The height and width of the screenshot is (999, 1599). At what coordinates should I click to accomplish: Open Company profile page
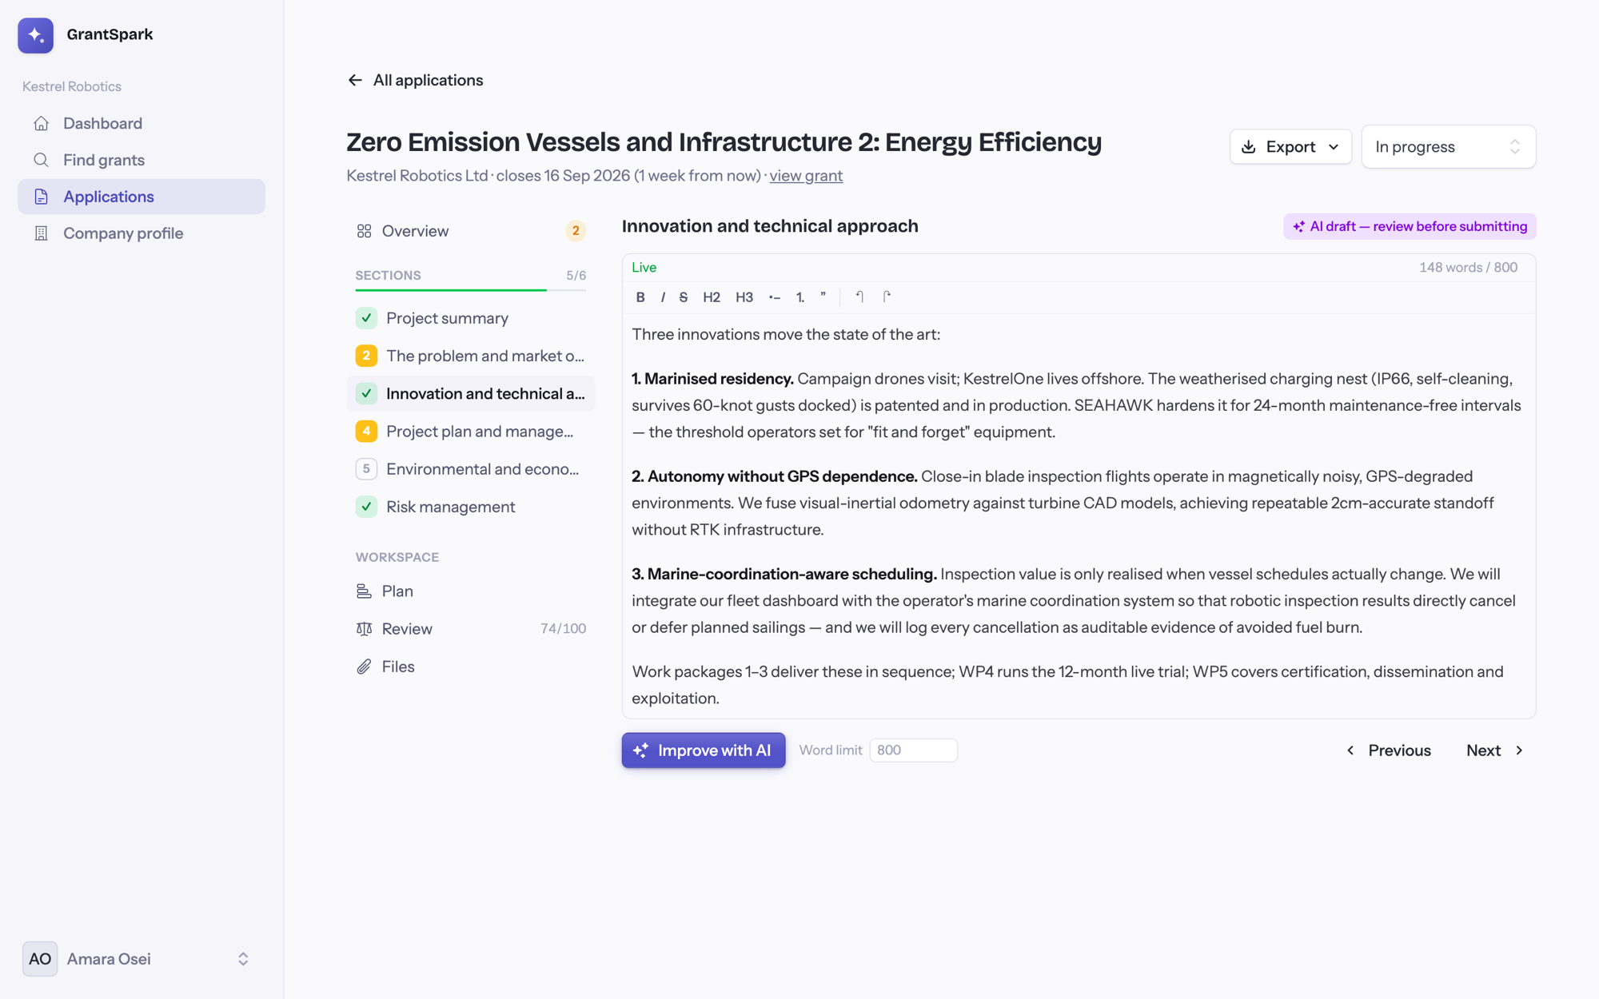(142, 233)
